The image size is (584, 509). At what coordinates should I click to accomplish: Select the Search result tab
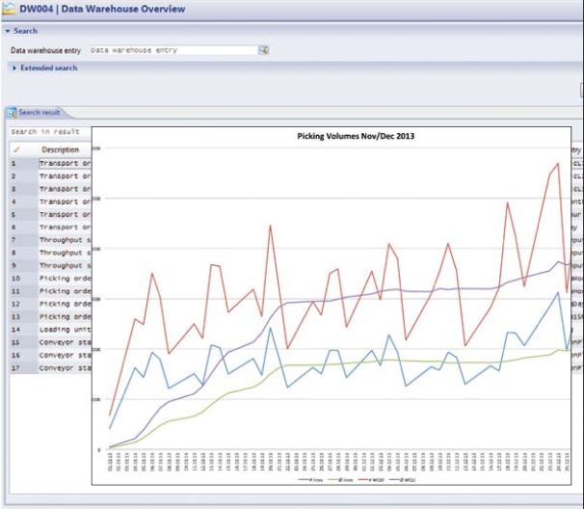39,113
